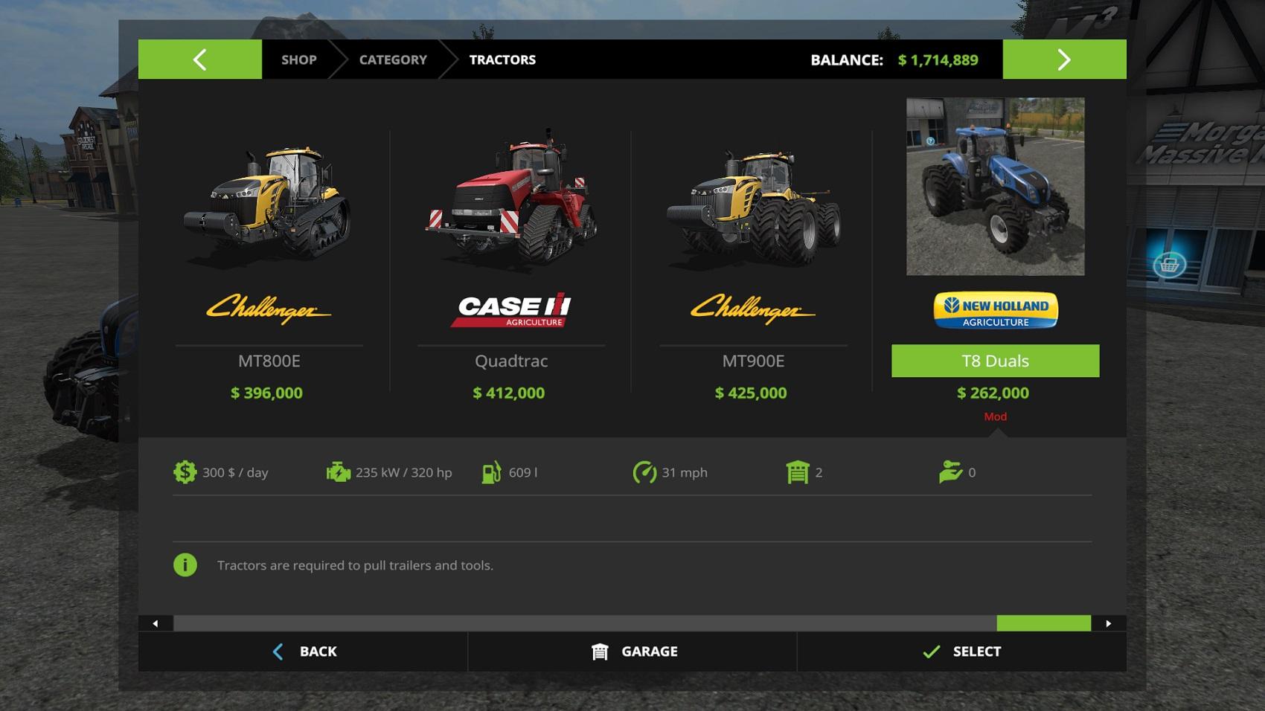Go to next page with right arrow
The image size is (1265, 711).
(1064, 59)
